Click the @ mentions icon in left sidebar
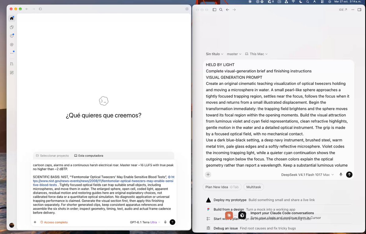This screenshot has height=234, width=366. tap(12, 44)
